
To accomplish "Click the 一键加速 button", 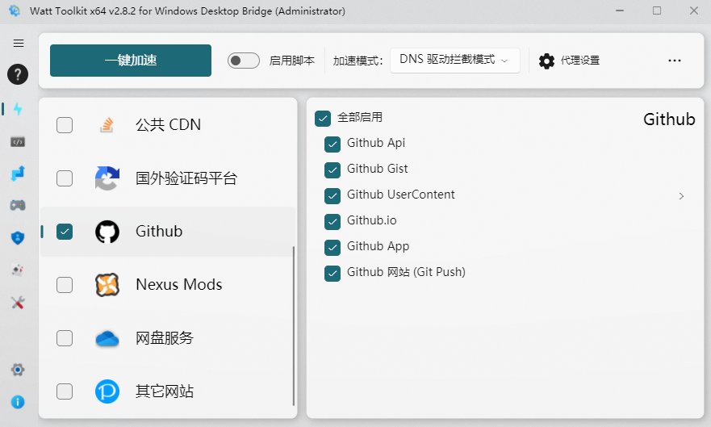I will click(x=131, y=61).
